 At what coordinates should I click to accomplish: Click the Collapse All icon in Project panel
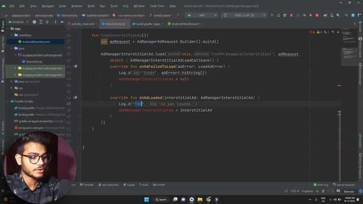[47, 22]
